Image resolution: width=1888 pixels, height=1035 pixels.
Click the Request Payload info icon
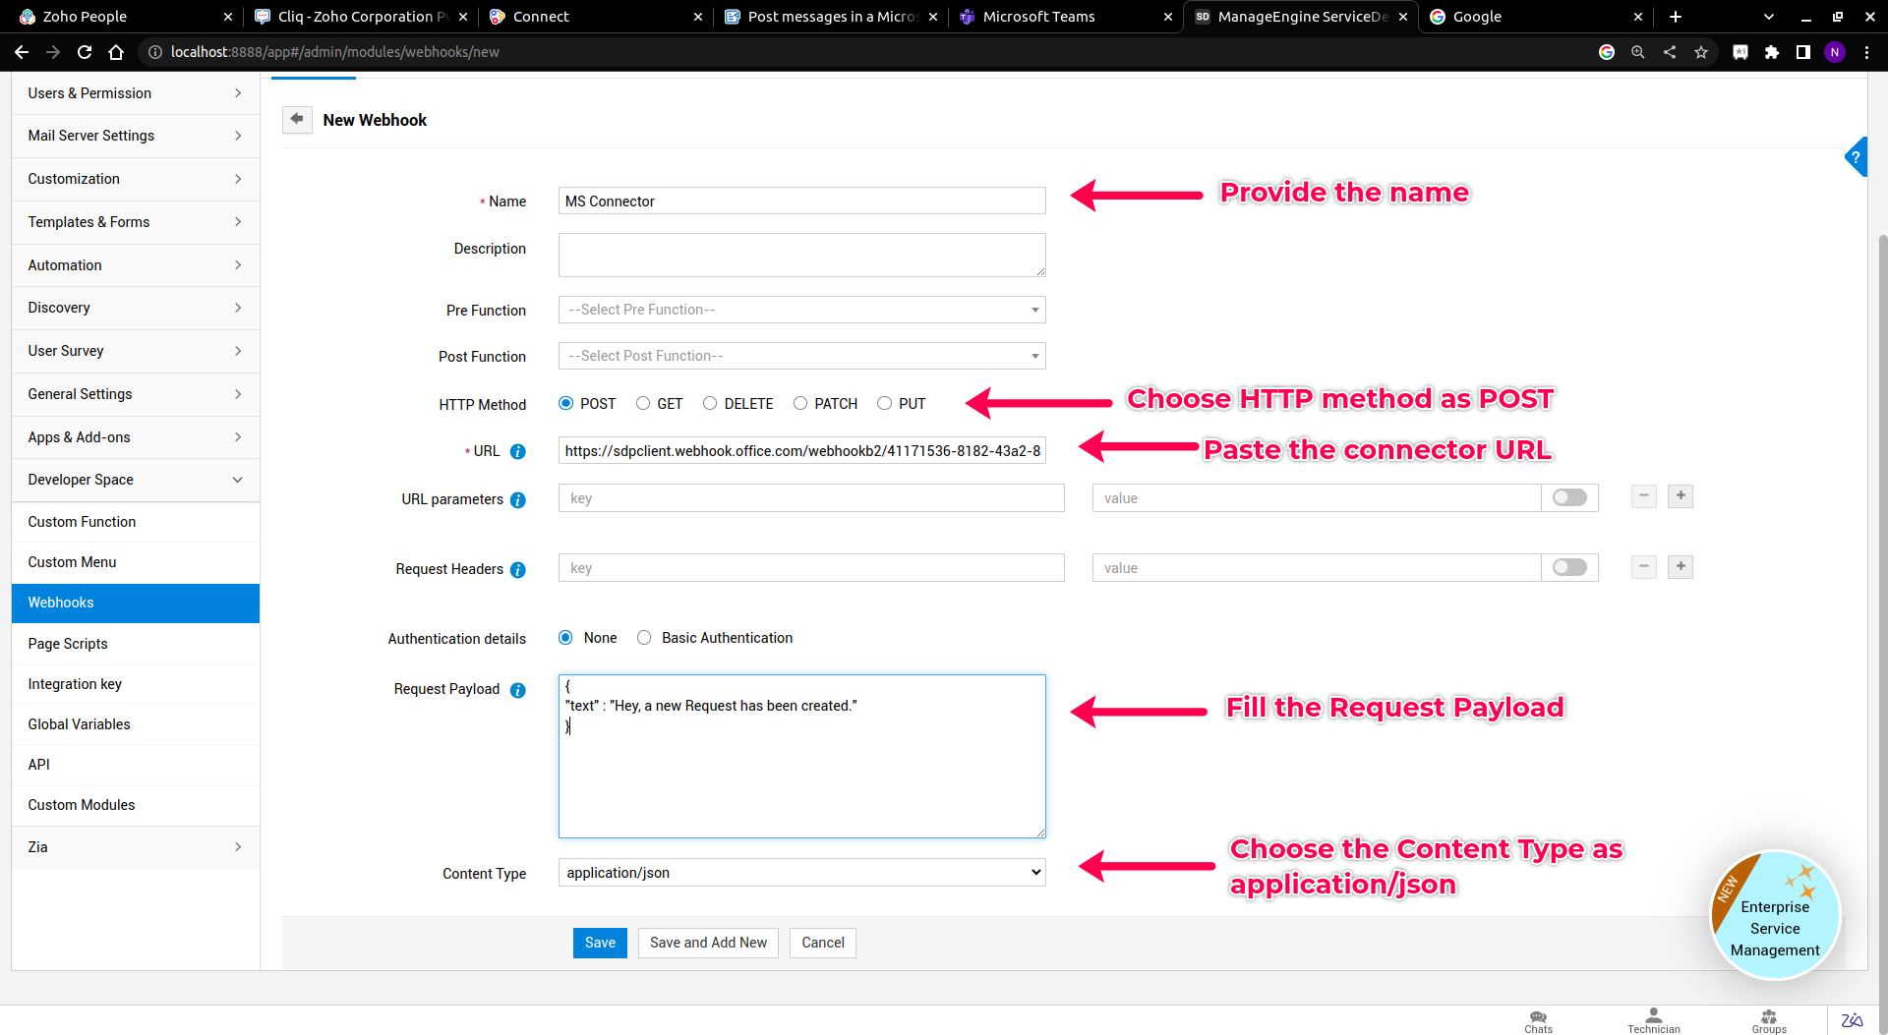(518, 690)
